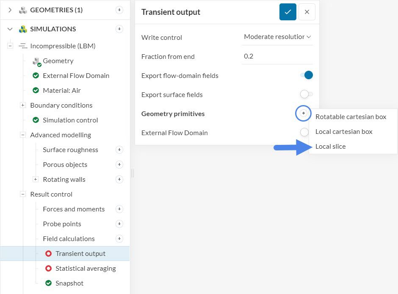Expand the Boundary conditions tree node
The height and width of the screenshot is (294, 398).
[x=23, y=105]
